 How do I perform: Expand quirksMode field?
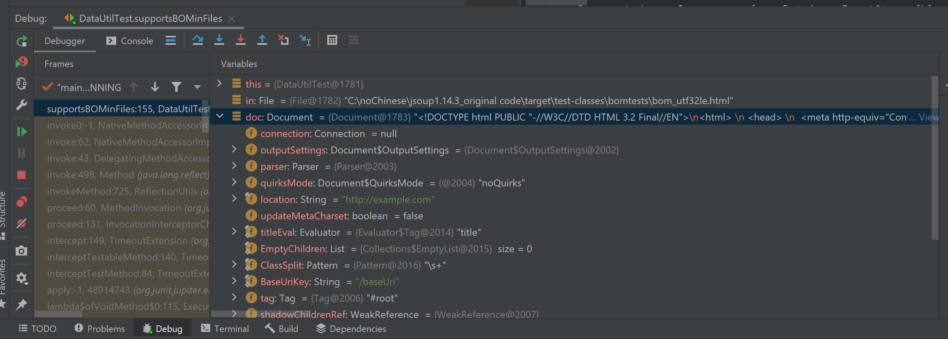[235, 182]
